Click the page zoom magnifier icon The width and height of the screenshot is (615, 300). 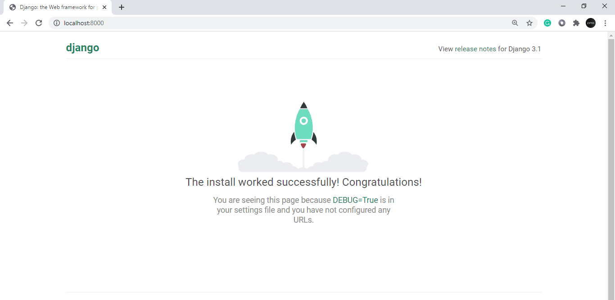click(515, 22)
